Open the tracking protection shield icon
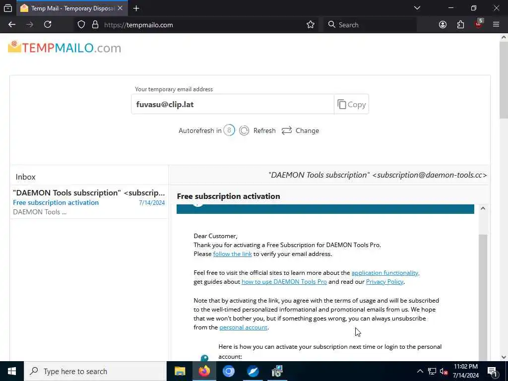 click(81, 25)
